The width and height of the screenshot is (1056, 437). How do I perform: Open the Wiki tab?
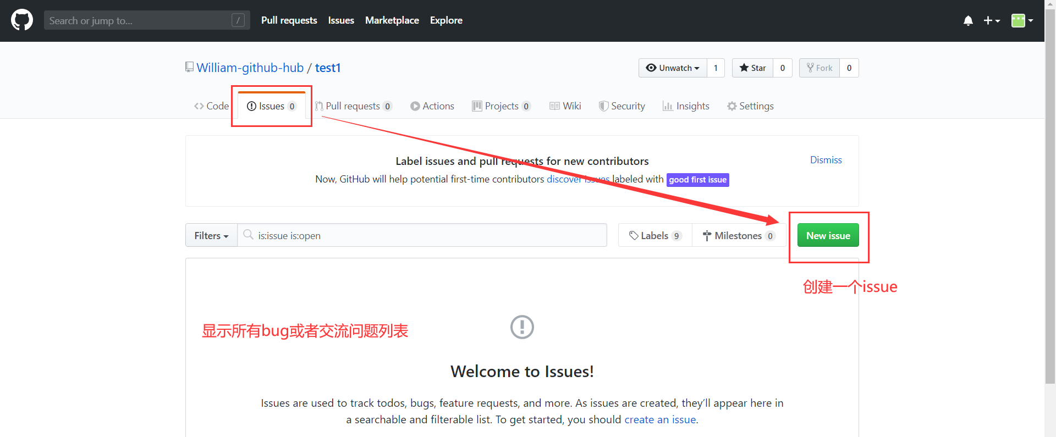[x=565, y=106]
